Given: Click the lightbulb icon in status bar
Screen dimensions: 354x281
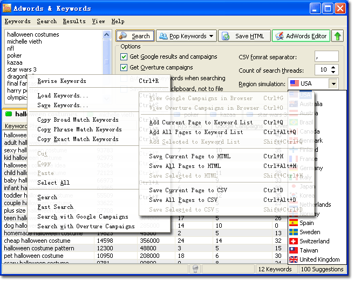Looking at the screenshot, I should click(x=195, y=269).
